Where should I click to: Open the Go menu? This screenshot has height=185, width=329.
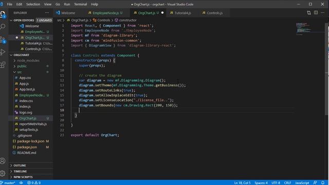pos(58,4)
